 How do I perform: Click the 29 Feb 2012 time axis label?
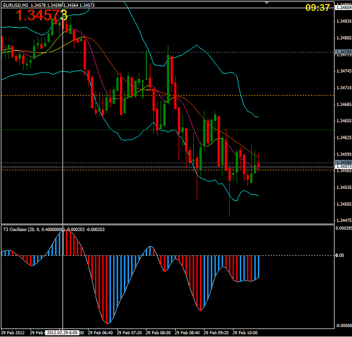click(x=13, y=332)
